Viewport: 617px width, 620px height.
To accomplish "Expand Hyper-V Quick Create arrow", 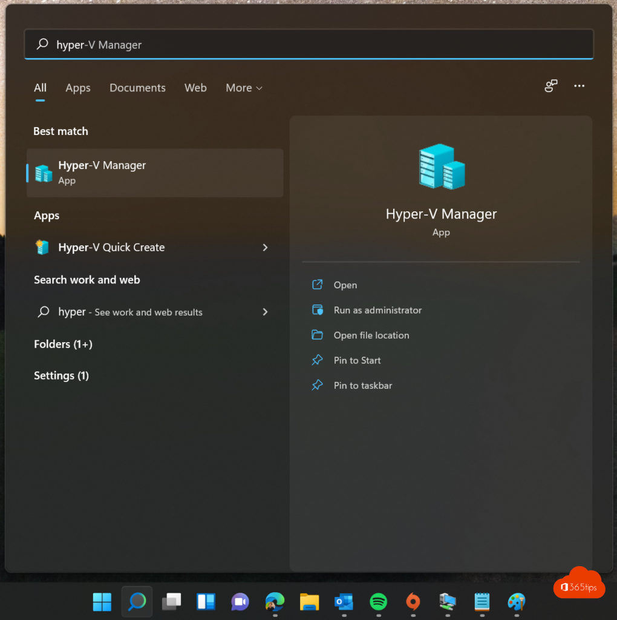I will pyautogui.click(x=265, y=247).
